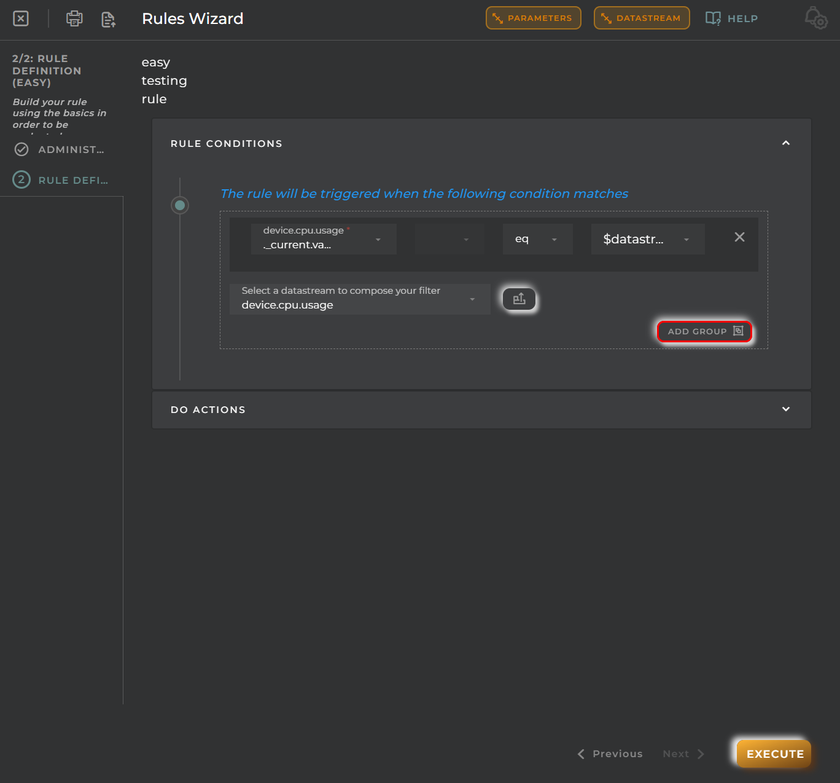This screenshot has width=840, height=783.
Task: Click the Next button
Action: (x=683, y=754)
